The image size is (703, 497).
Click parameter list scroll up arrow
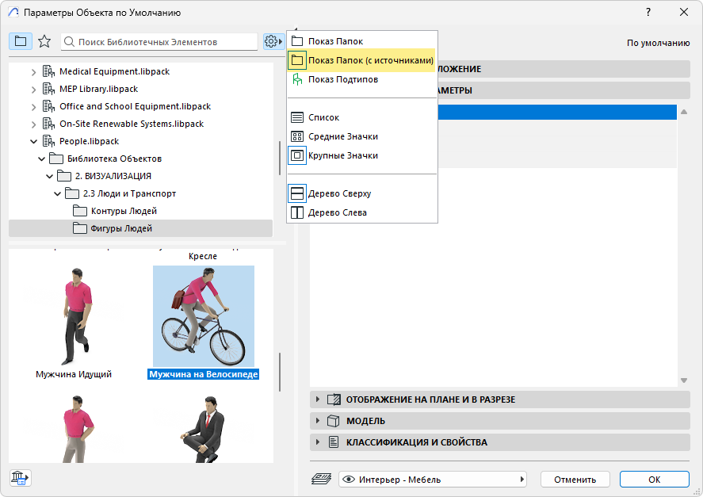684,112
